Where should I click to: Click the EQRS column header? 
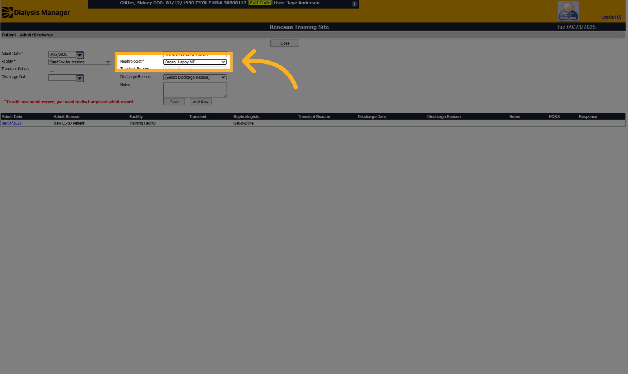554,117
